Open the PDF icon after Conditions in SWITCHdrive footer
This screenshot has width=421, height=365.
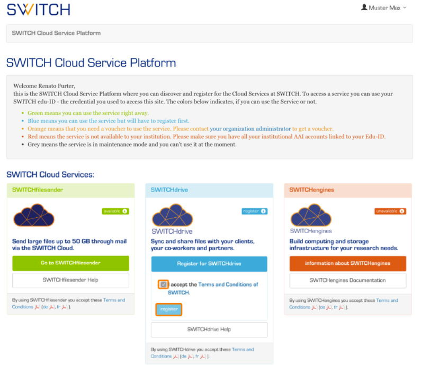point(176,357)
